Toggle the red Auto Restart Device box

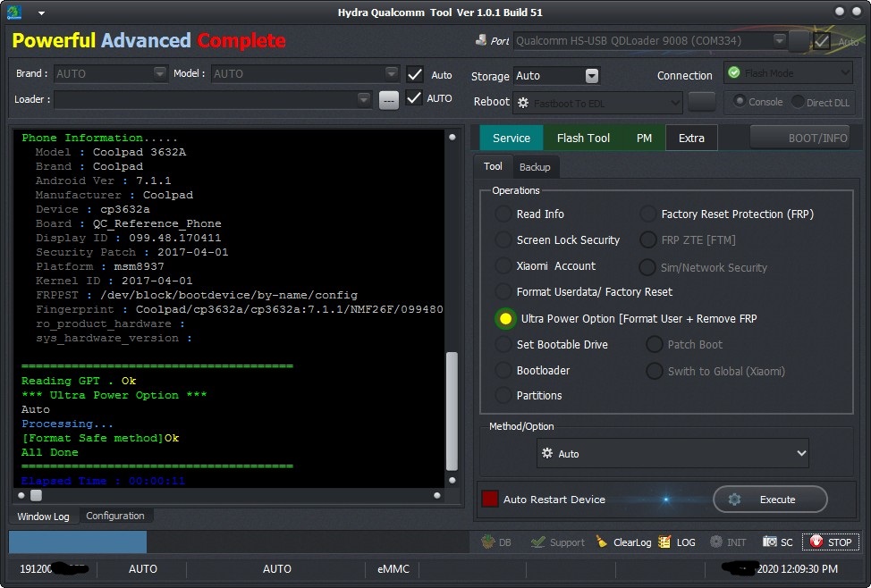[x=490, y=499]
